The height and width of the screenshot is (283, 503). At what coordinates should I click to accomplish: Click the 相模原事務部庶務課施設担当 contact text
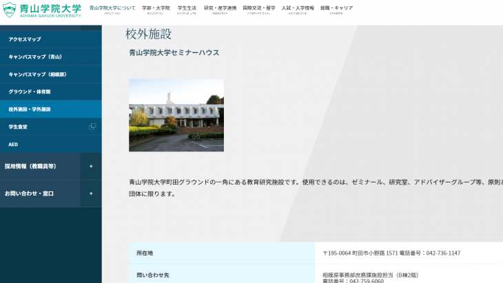(x=371, y=275)
